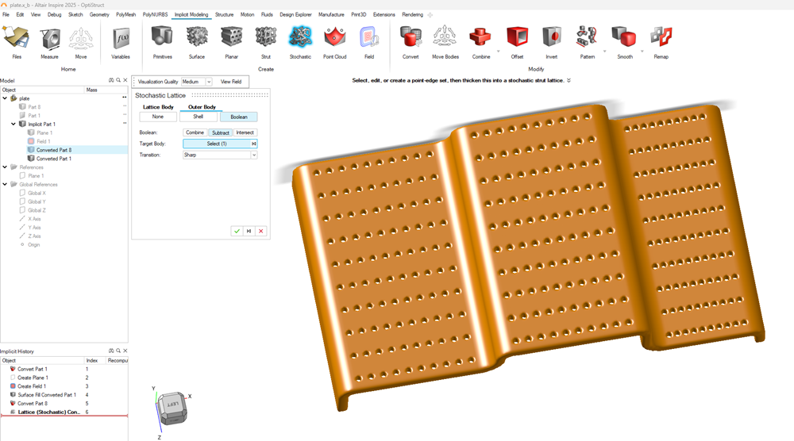
Task: Set Boolean mode to Intersect
Action: coord(245,132)
